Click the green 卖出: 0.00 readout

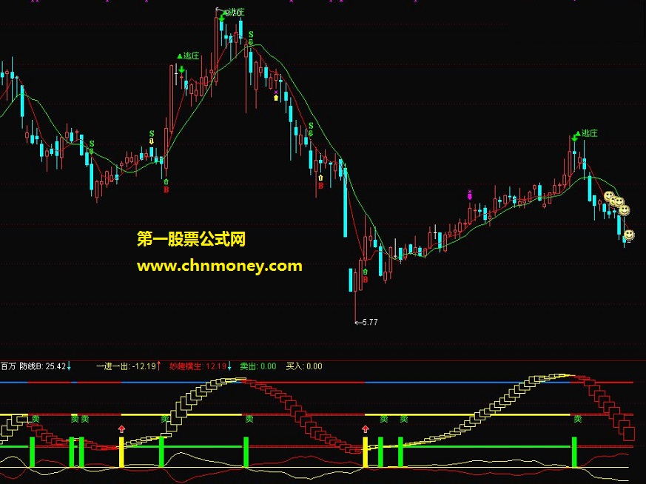click(258, 366)
